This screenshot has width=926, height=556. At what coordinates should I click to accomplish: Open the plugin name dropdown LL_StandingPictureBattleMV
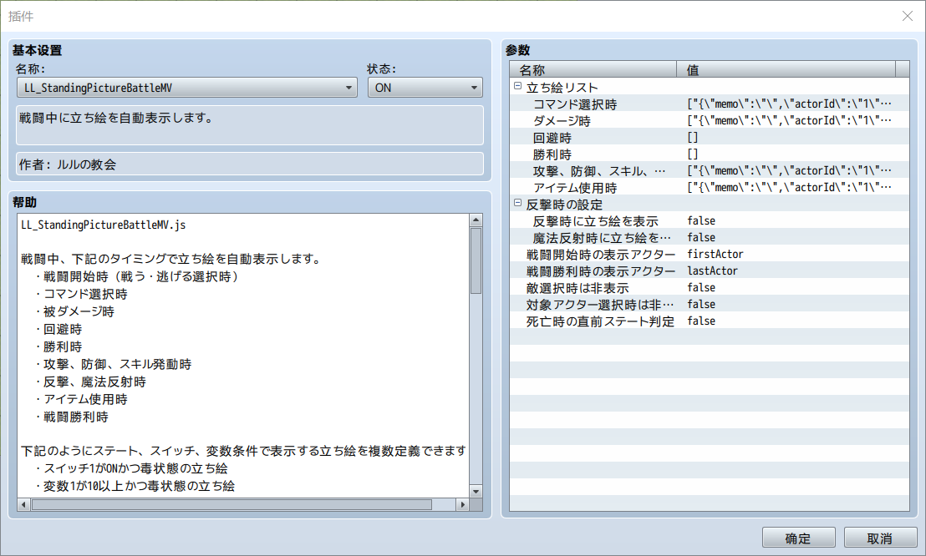[x=186, y=88]
